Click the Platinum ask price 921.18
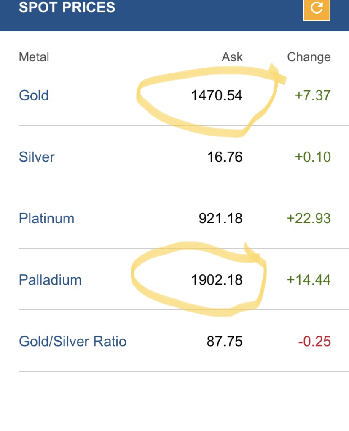The width and height of the screenshot is (349, 431). [x=220, y=219]
